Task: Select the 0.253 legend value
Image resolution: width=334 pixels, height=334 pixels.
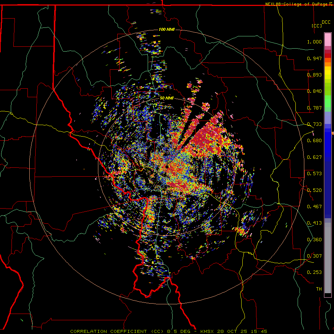Action: click(314, 272)
